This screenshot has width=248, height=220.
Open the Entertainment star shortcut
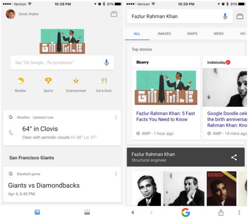(x=76, y=85)
